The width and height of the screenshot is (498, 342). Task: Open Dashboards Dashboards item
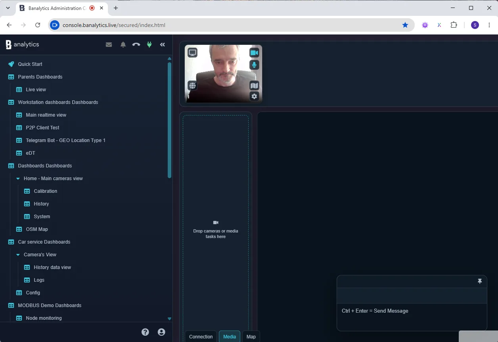click(45, 165)
